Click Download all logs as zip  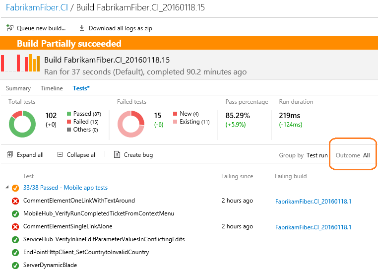(116, 28)
